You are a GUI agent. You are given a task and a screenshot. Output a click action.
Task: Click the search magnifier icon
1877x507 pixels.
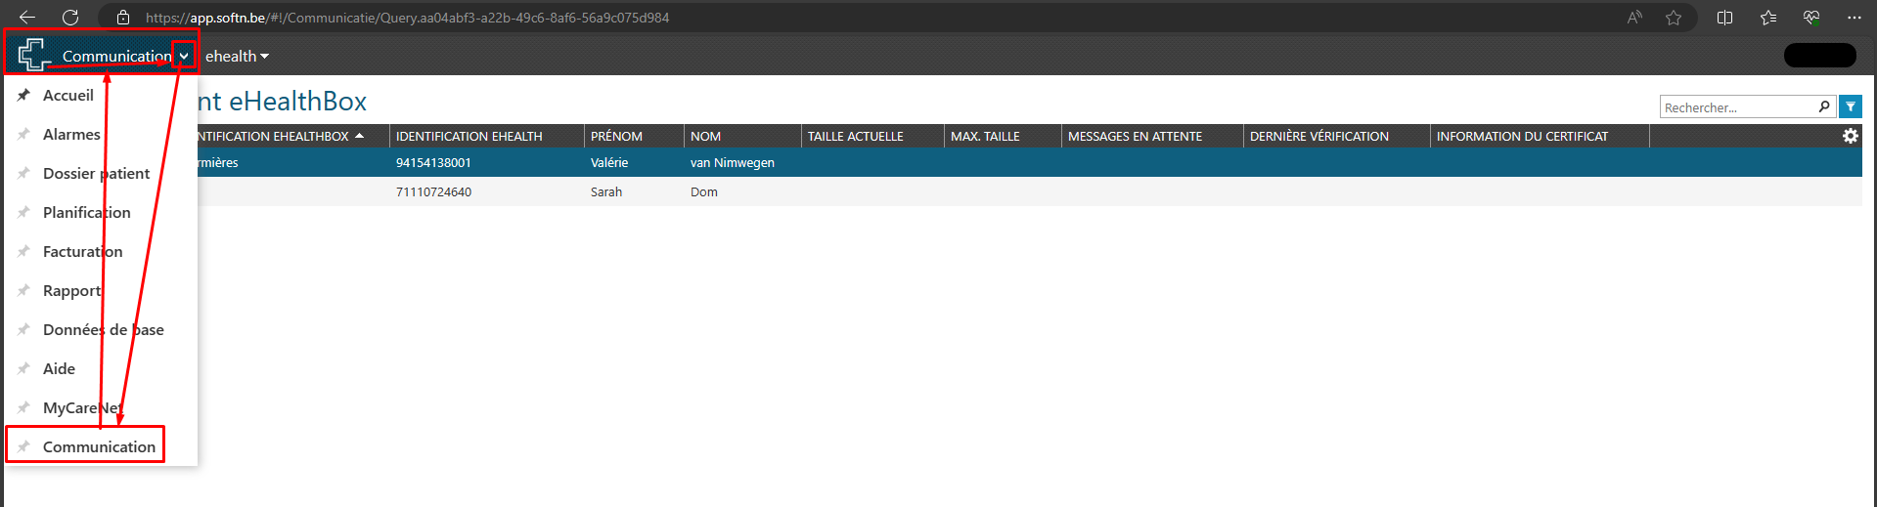[x=1824, y=106]
